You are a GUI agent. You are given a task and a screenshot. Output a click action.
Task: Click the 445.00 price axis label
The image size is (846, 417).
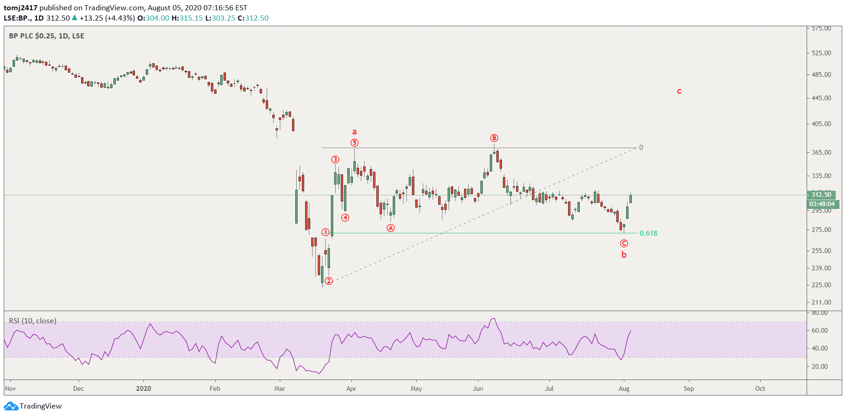(x=822, y=98)
